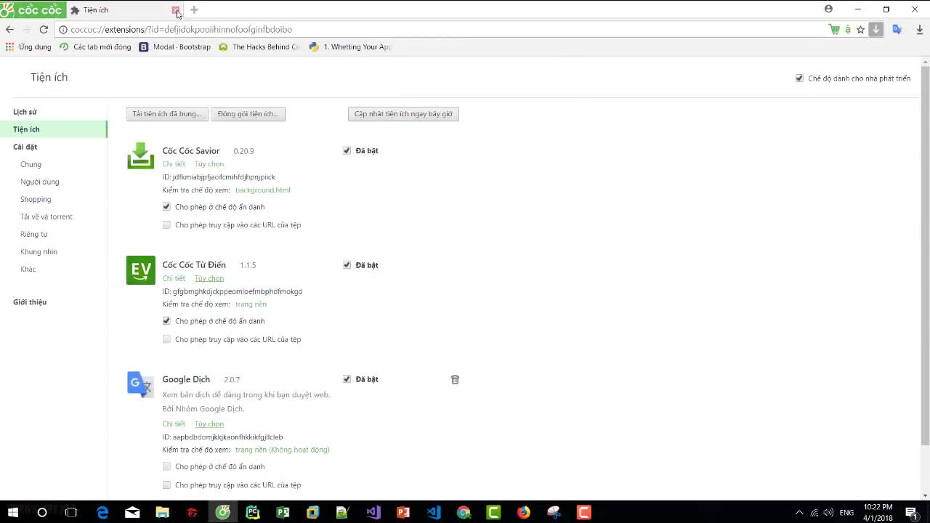Open Cortana search circle on taskbar

click(x=42, y=513)
